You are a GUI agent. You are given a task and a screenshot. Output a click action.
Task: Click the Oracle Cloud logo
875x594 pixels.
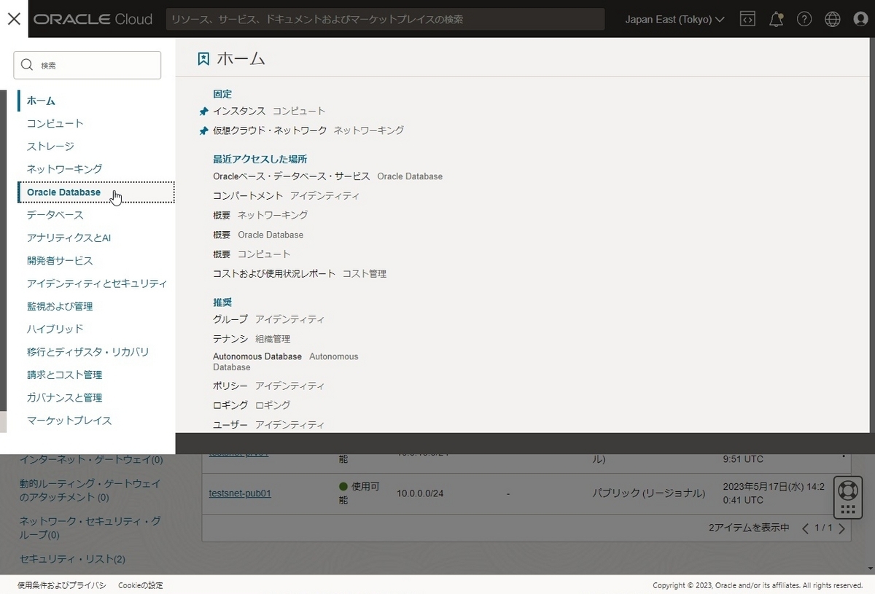(93, 19)
